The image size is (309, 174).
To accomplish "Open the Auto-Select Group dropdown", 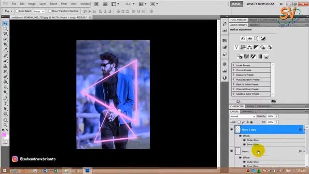I will [x=39, y=11].
